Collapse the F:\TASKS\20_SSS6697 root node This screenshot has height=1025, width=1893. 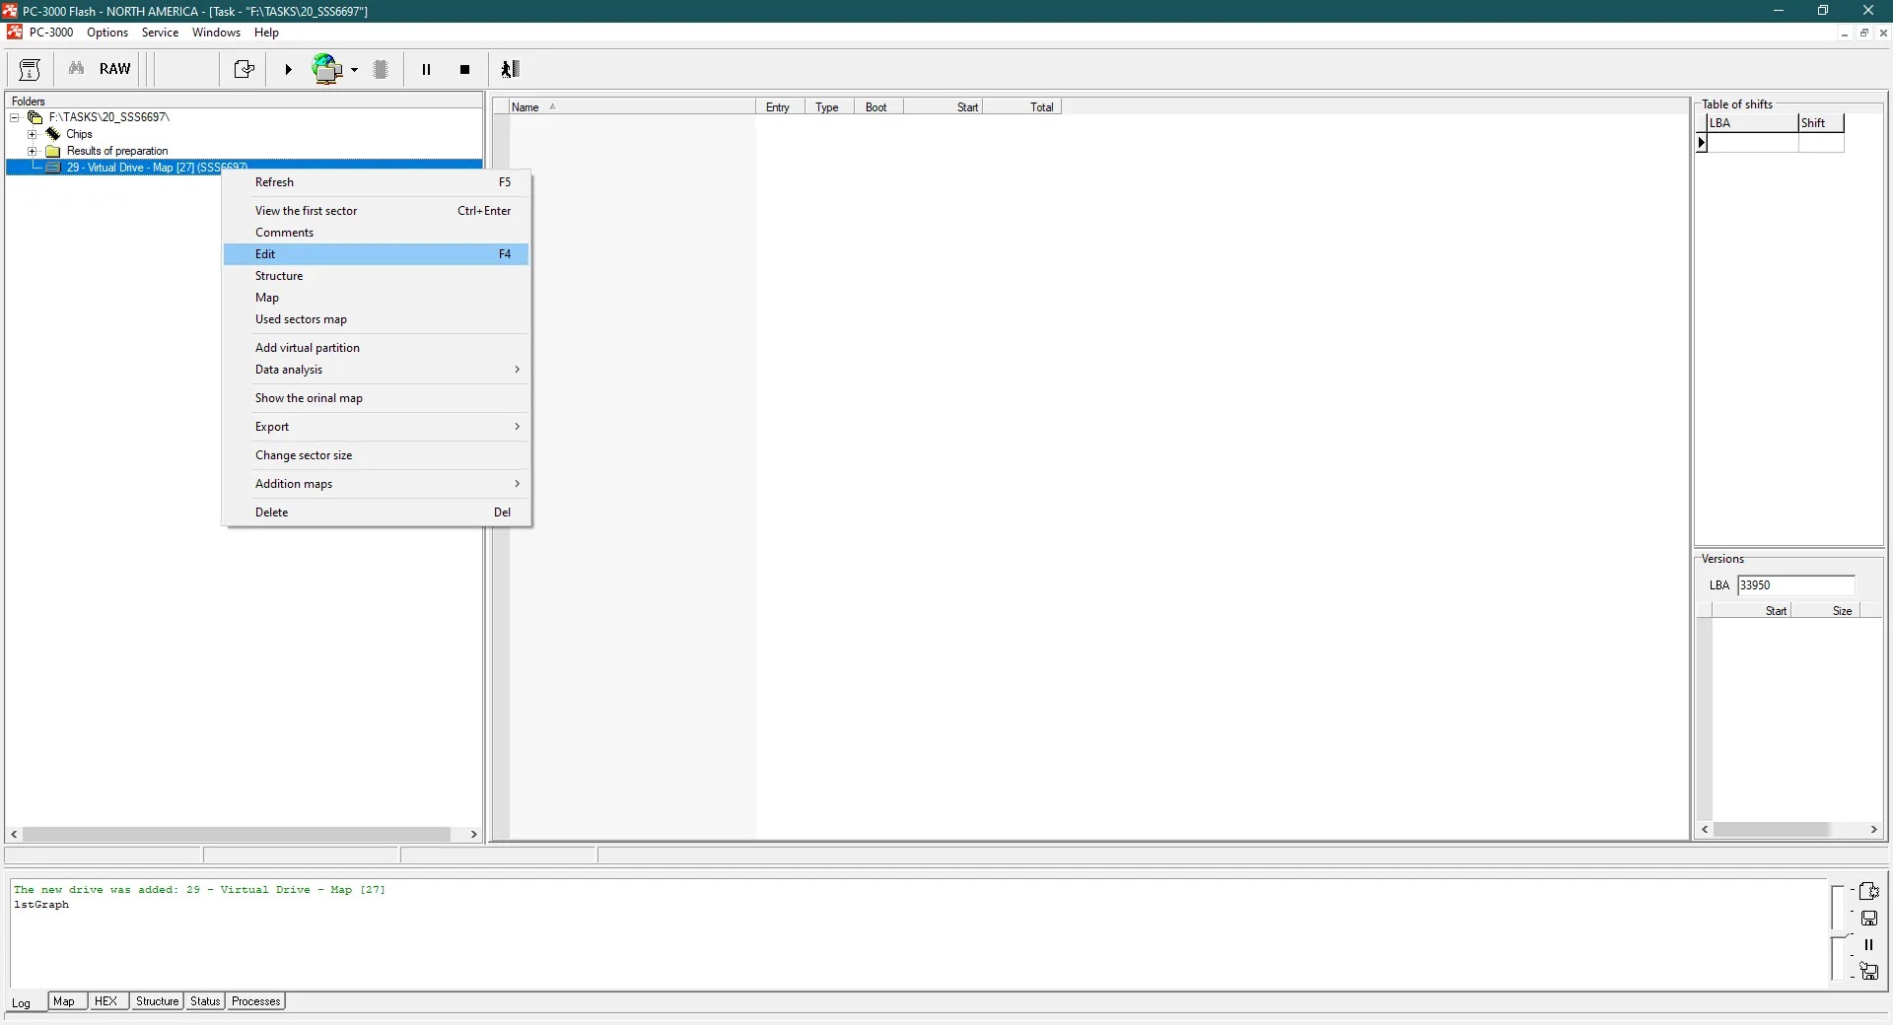coord(15,117)
